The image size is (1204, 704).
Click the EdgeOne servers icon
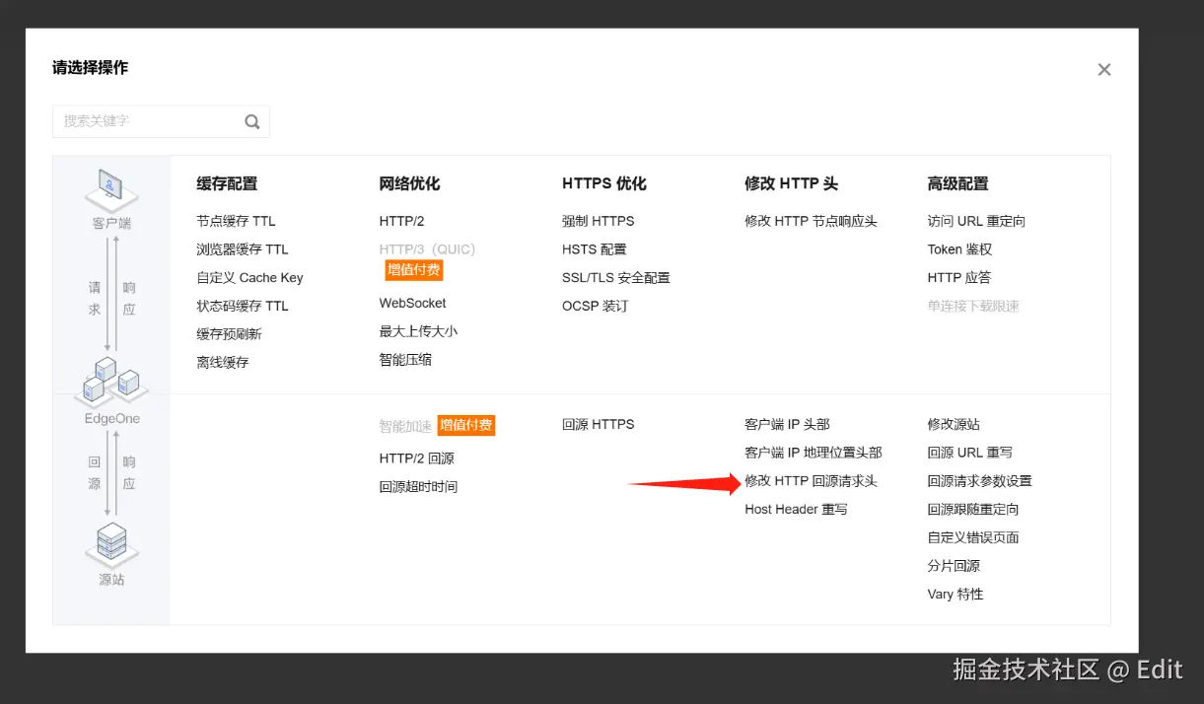[111, 381]
